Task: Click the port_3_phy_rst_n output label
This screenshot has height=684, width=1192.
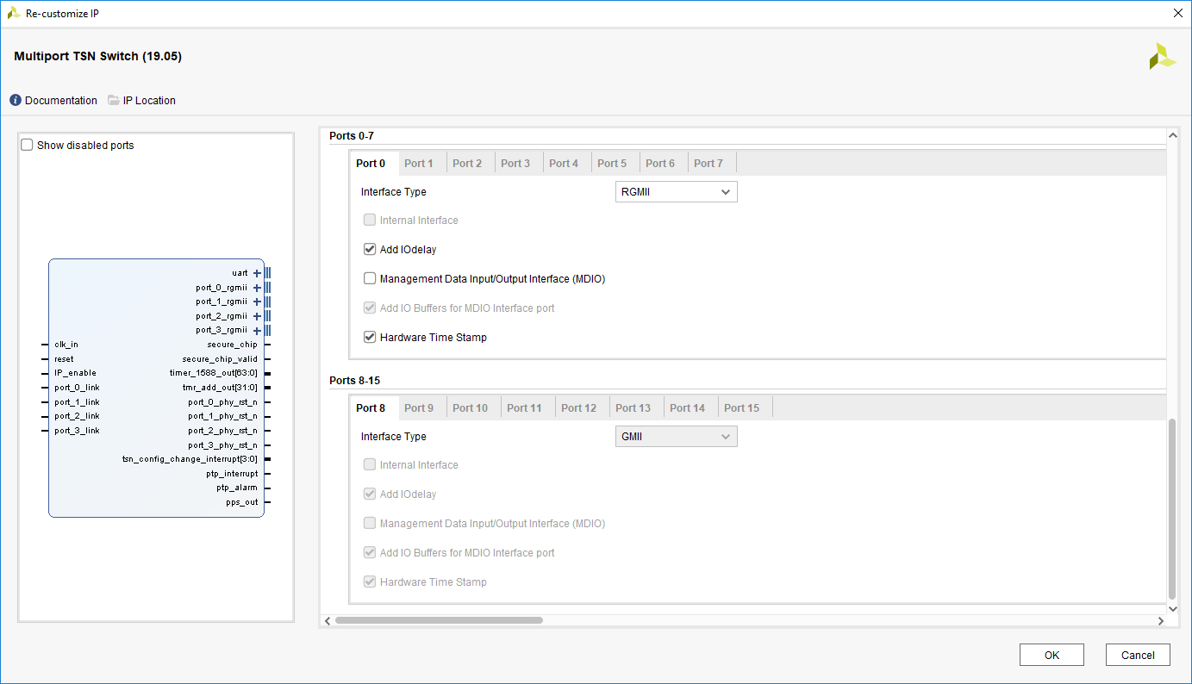Action: [x=223, y=445]
